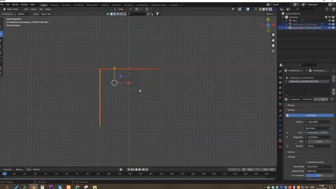336x189 pixels.
Task: Open viewport Options button
Action: tap(270, 14)
